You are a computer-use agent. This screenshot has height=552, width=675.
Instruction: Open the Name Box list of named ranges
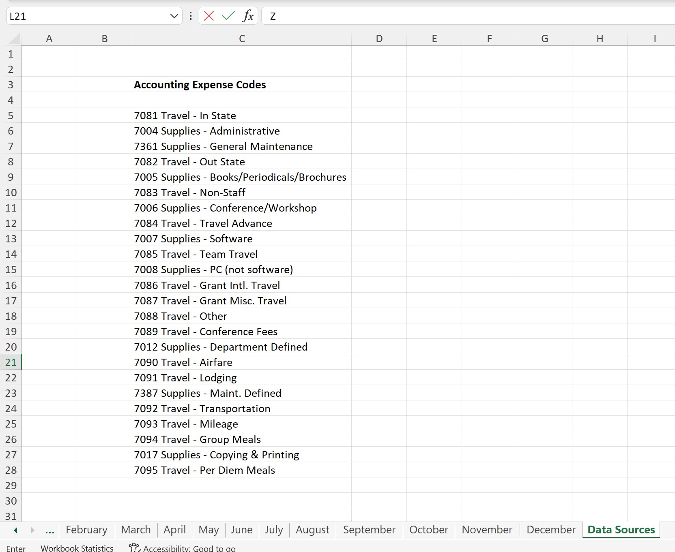[174, 16]
